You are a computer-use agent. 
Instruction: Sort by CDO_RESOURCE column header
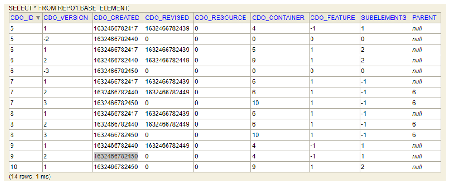pyautogui.click(x=220, y=18)
